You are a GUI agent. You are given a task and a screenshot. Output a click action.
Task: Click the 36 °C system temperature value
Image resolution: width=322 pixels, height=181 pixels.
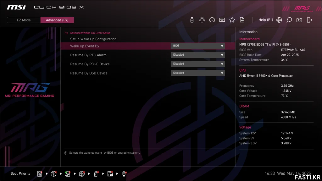pyautogui.click(x=285, y=60)
